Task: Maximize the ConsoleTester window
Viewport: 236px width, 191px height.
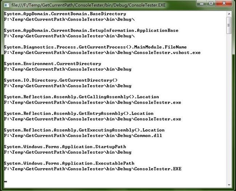Action: pos(211,3)
